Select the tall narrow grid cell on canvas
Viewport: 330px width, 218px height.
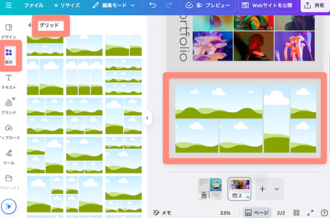(276, 119)
